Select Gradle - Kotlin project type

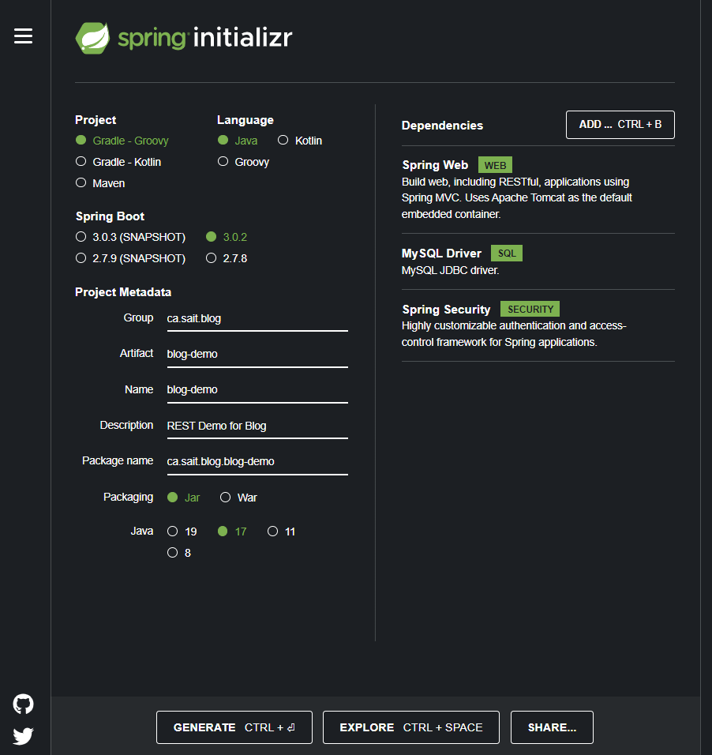[x=118, y=162]
